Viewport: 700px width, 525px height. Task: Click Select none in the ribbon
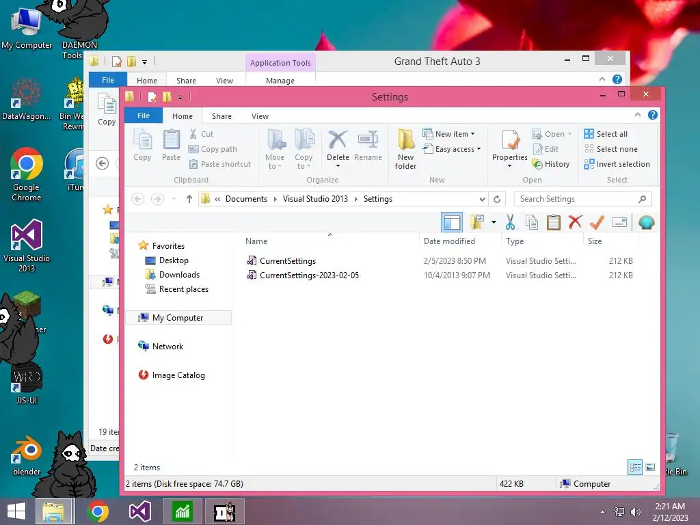(x=610, y=149)
